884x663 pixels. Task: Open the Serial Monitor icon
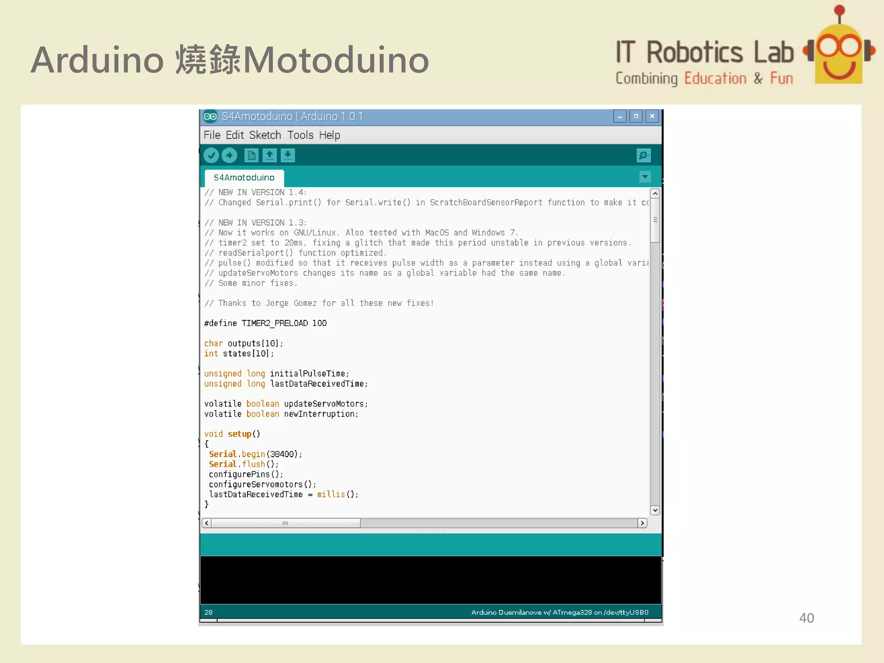coord(644,155)
